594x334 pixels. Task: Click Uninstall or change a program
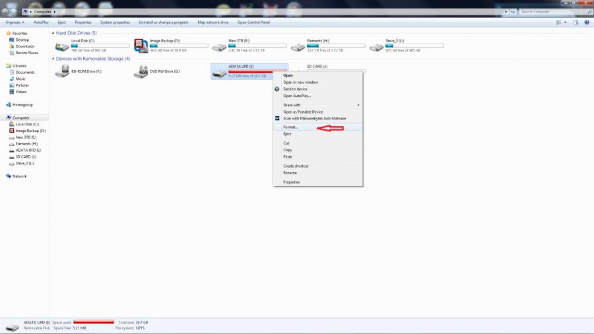[163, 22]
